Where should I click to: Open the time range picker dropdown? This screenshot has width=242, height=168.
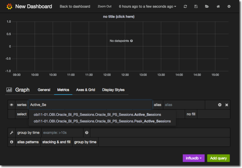coord(148,7)
